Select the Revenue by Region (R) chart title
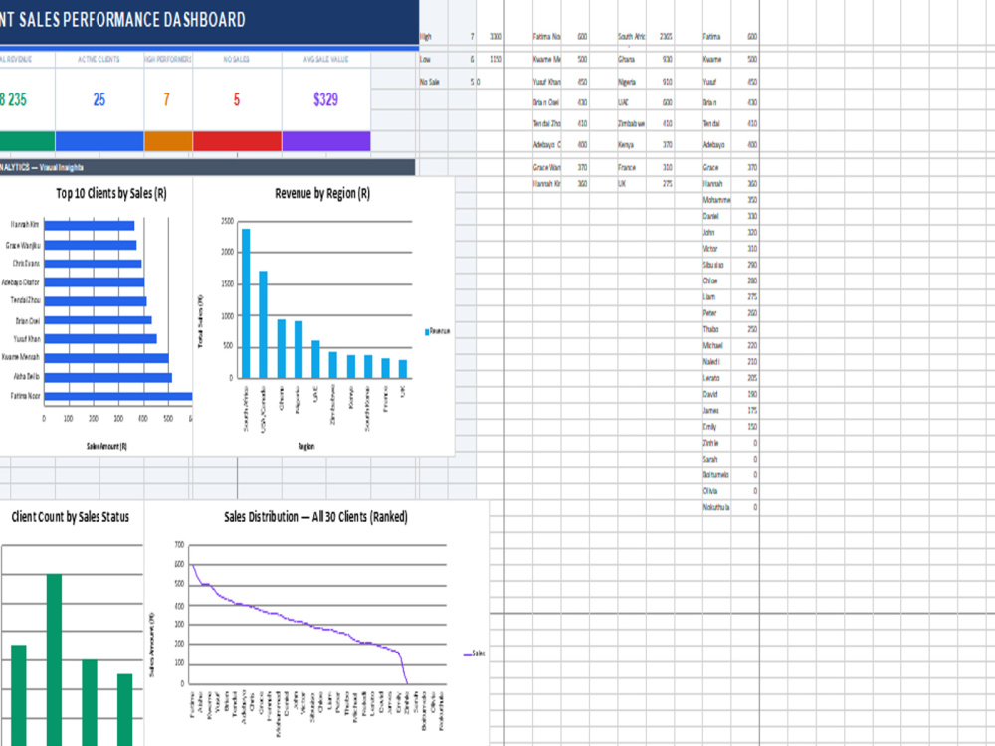The image size is (995, 746). pyautogui.click(x=322, y=194)
